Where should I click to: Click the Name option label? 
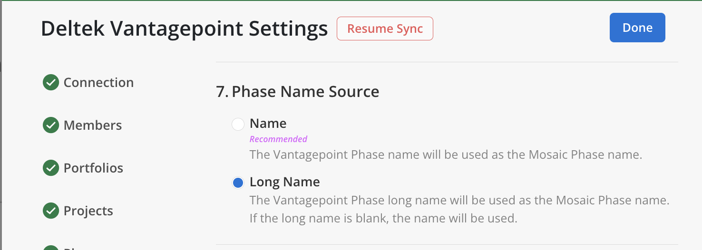click(268, 124)
